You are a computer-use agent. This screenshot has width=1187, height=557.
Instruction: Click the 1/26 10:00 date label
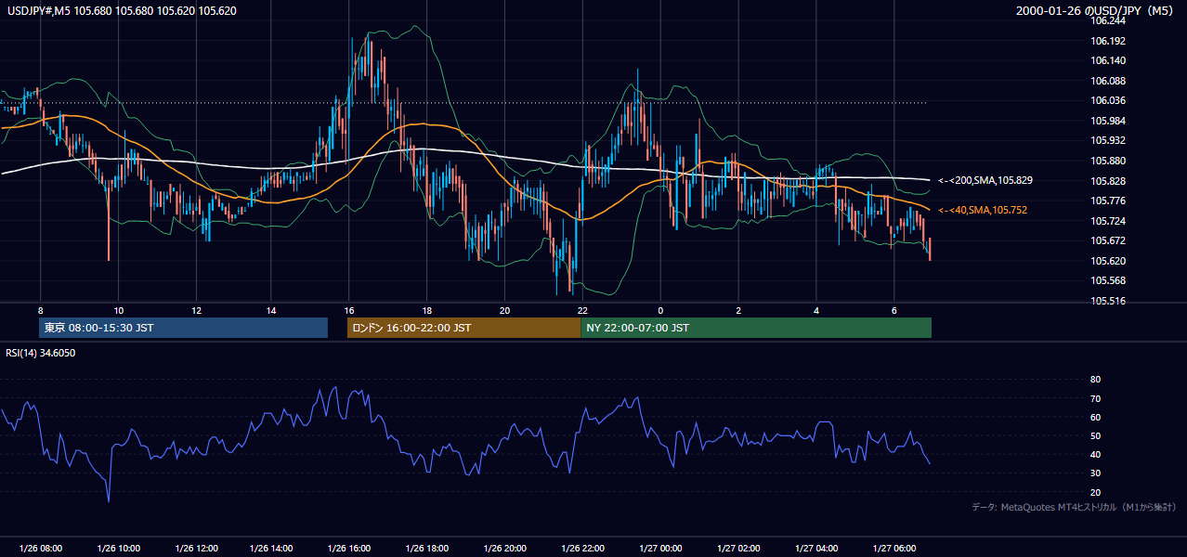pyautogui.click(x=118, y=549)
